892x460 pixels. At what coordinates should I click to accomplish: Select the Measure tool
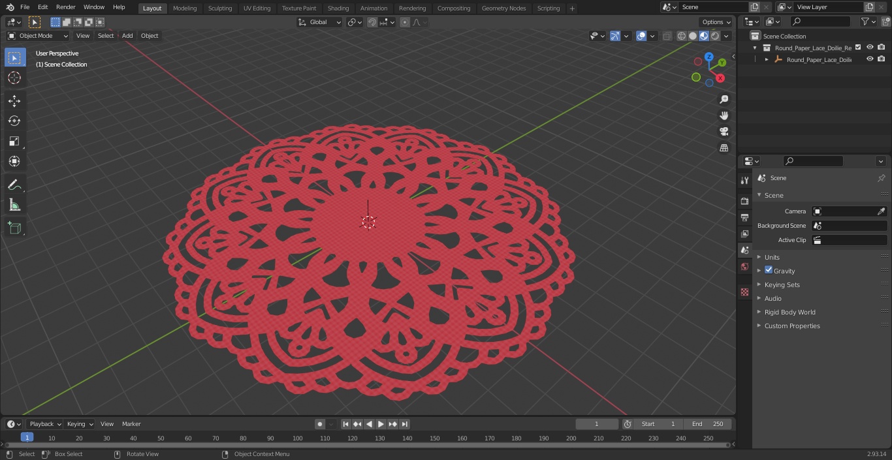14,205
